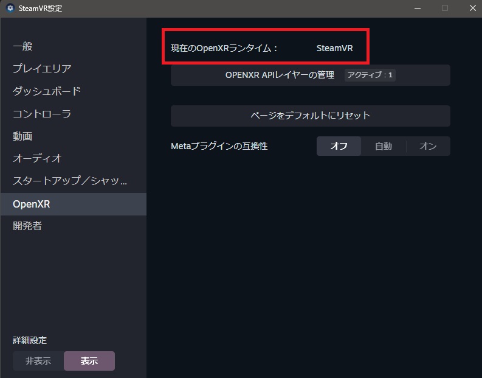The width and height of the screenshot is (482, 378).
Task: Click the SteamVR runtime value text
Action: (x=335, y=48)
